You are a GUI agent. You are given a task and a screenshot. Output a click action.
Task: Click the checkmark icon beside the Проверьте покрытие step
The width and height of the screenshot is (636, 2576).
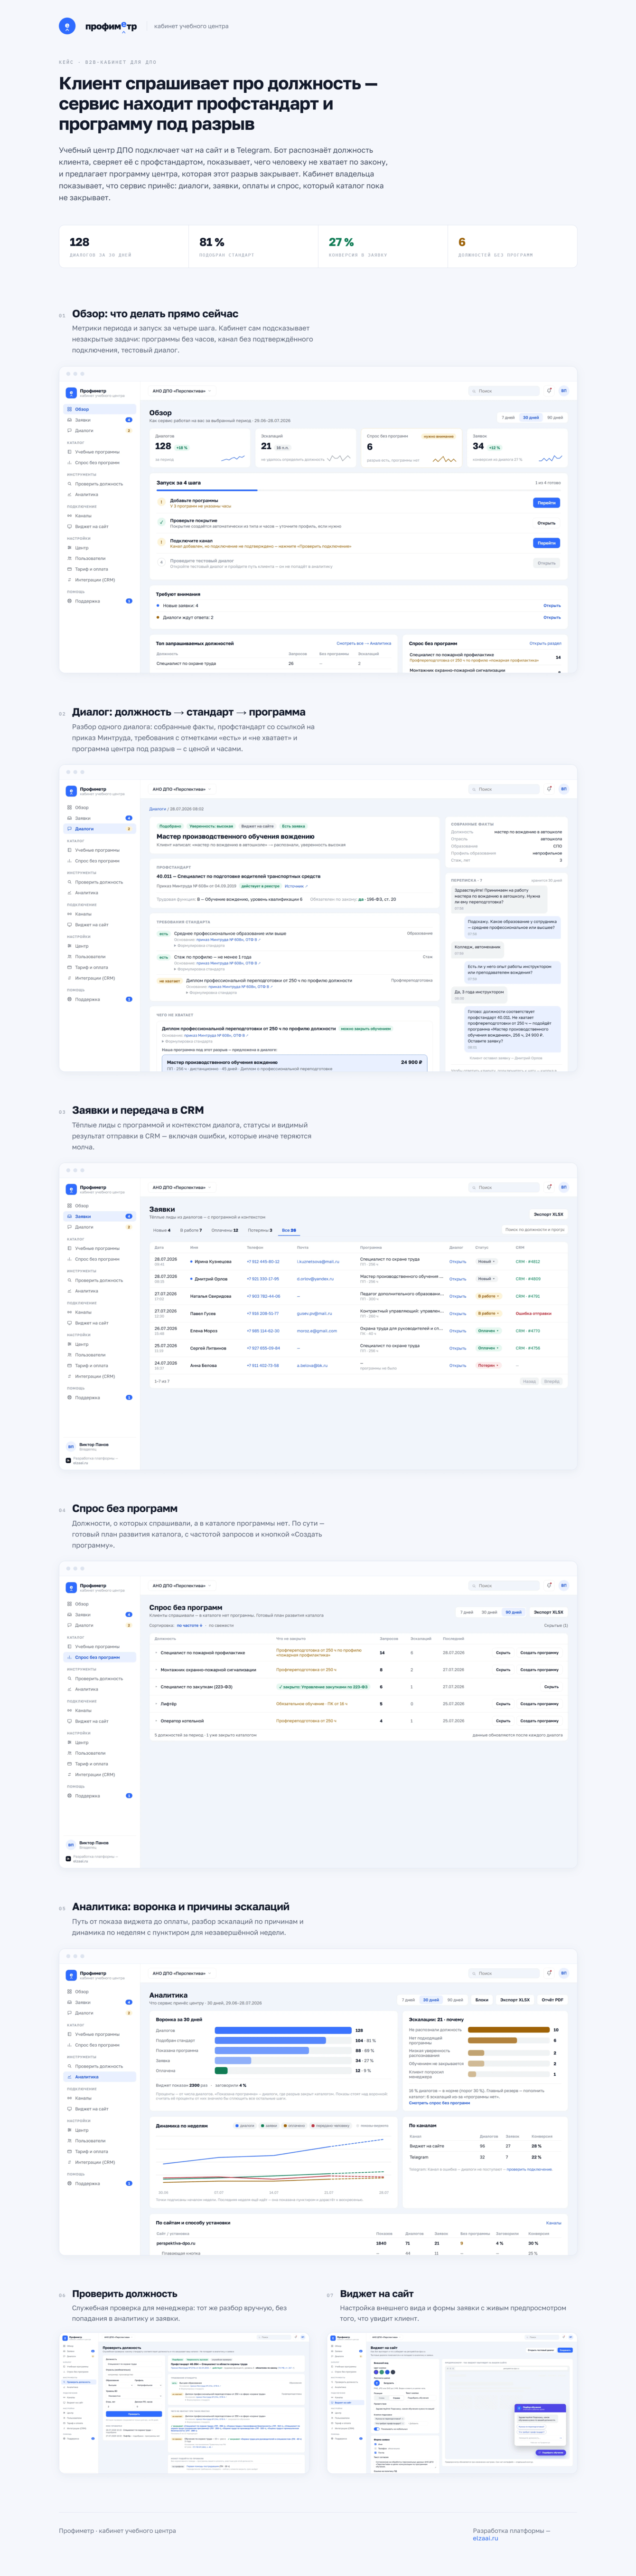pos(162,522)
